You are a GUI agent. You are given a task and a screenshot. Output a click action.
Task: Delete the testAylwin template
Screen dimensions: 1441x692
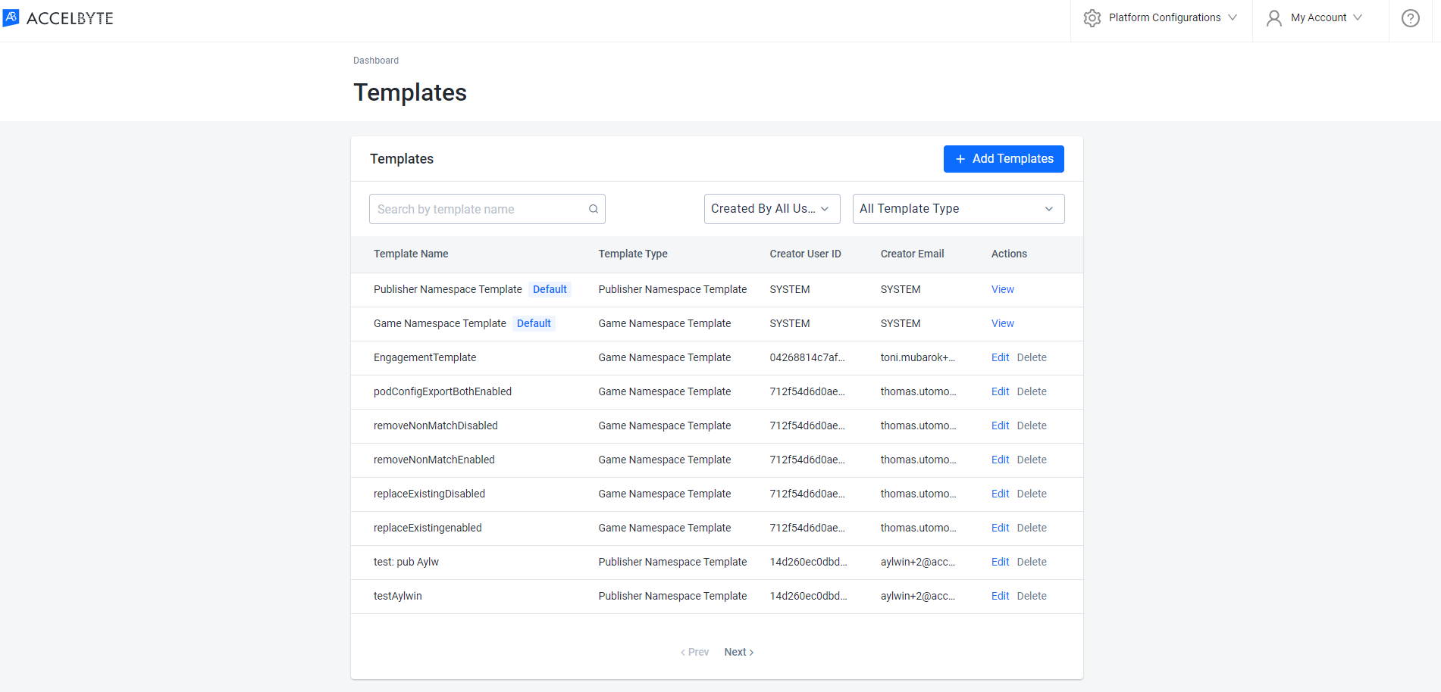(x=1032, y=596)
